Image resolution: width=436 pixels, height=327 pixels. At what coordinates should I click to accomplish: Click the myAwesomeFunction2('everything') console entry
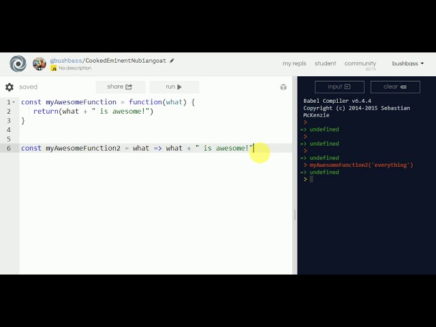point(361,165)
